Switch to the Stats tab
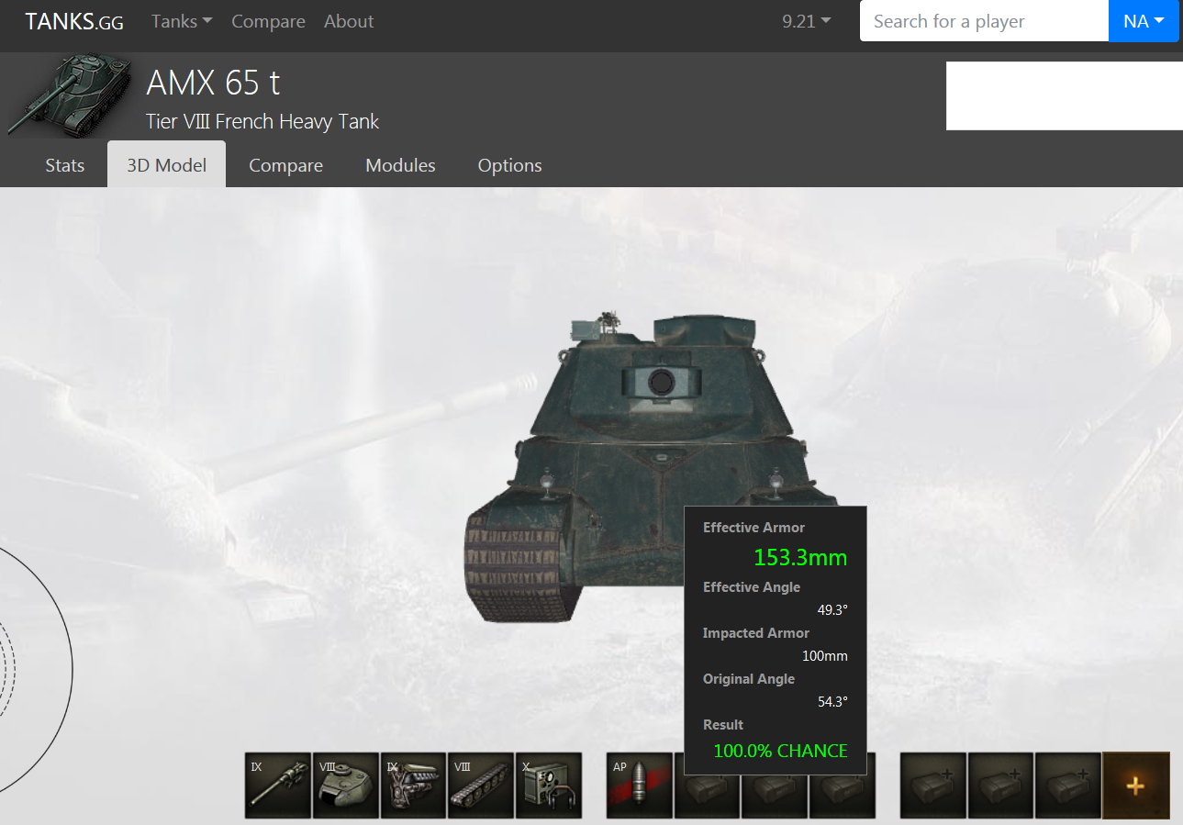1183x825 pixels. (65, 165)
